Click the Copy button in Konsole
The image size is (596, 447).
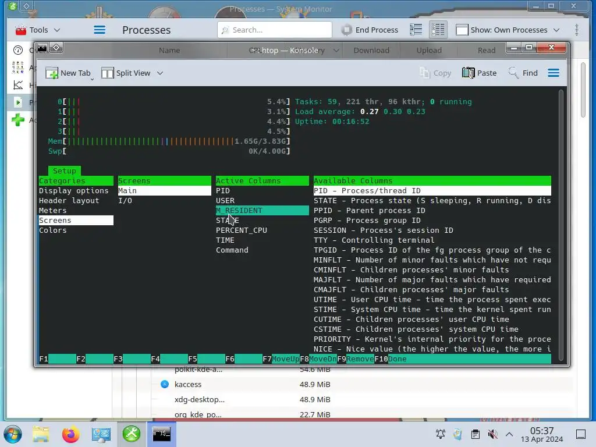435,73
